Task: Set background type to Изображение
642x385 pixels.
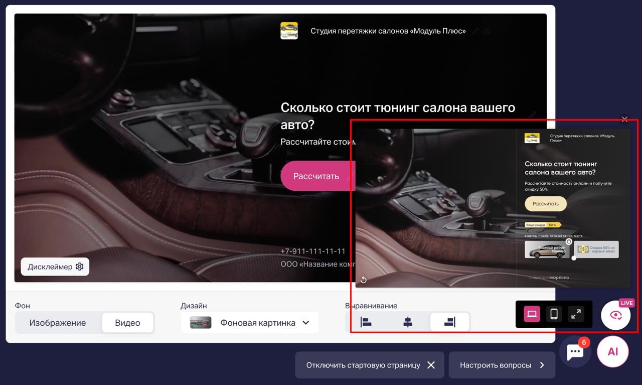Action: (58, 323)
